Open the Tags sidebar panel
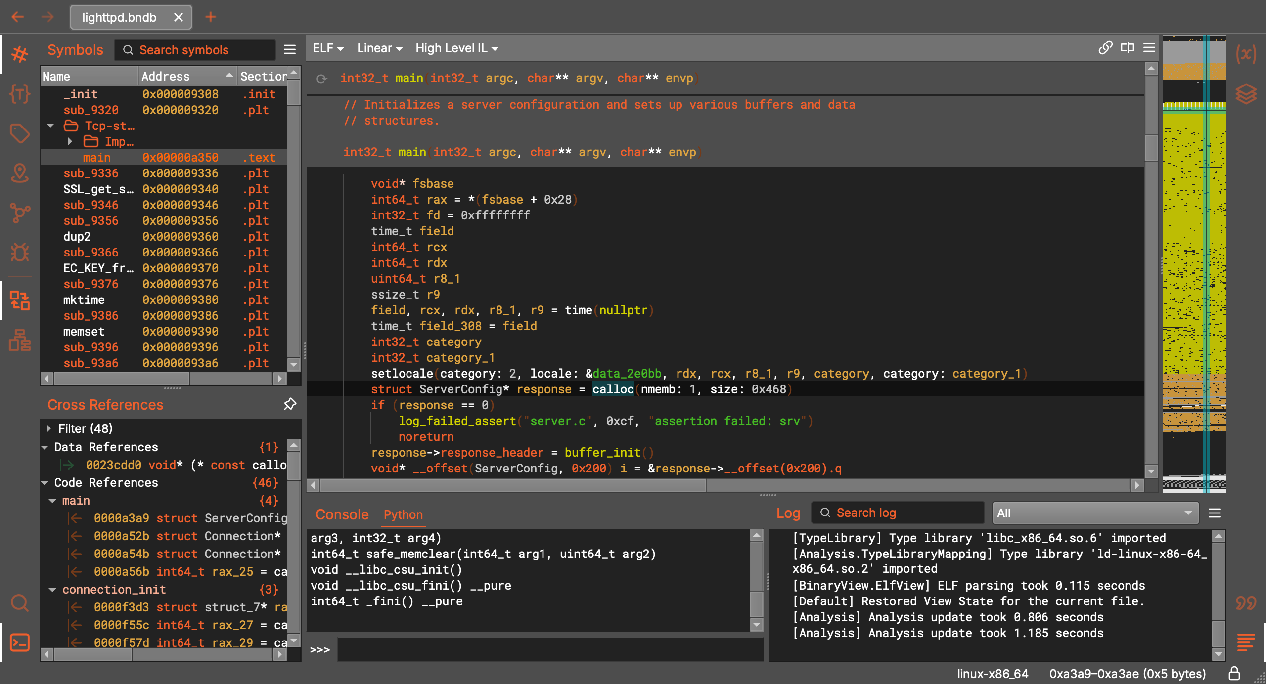This screenshot has height=684, width=1266. (x=20, y=133)
